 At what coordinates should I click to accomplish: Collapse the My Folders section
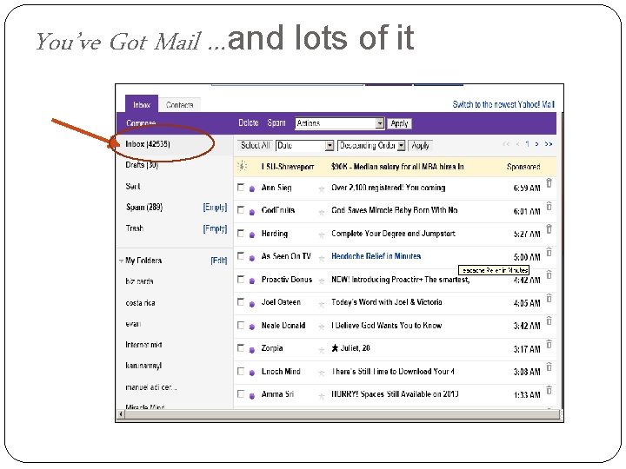(x=121, y=261)
